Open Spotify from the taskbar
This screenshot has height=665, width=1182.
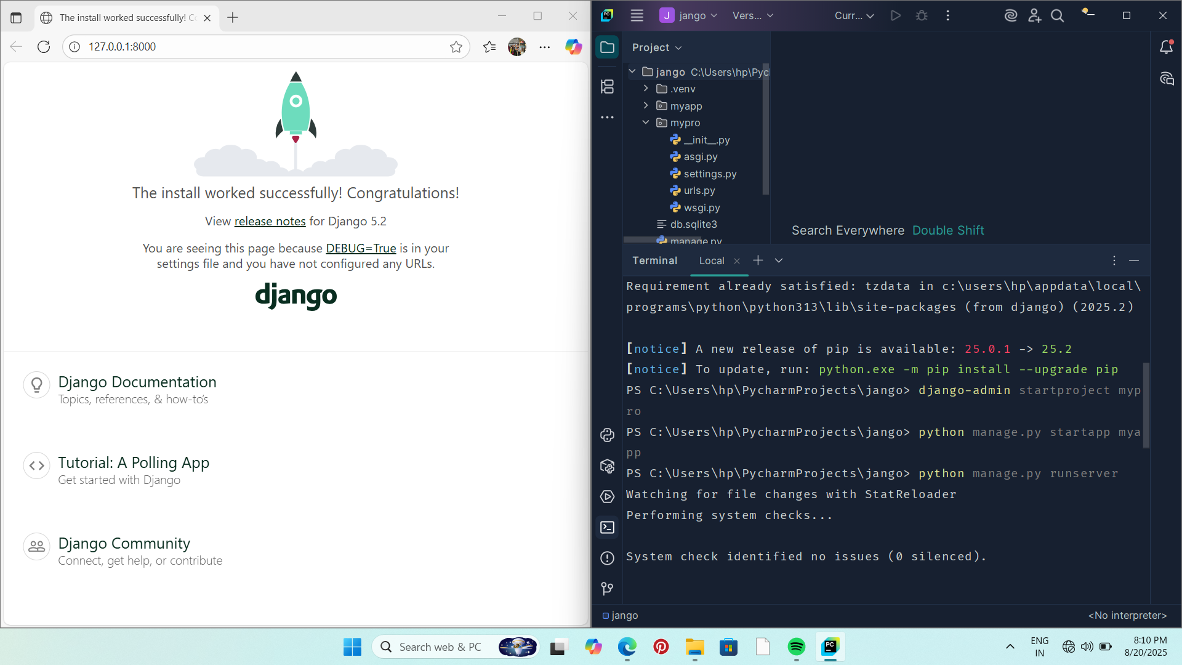click(x=796, y=647)
